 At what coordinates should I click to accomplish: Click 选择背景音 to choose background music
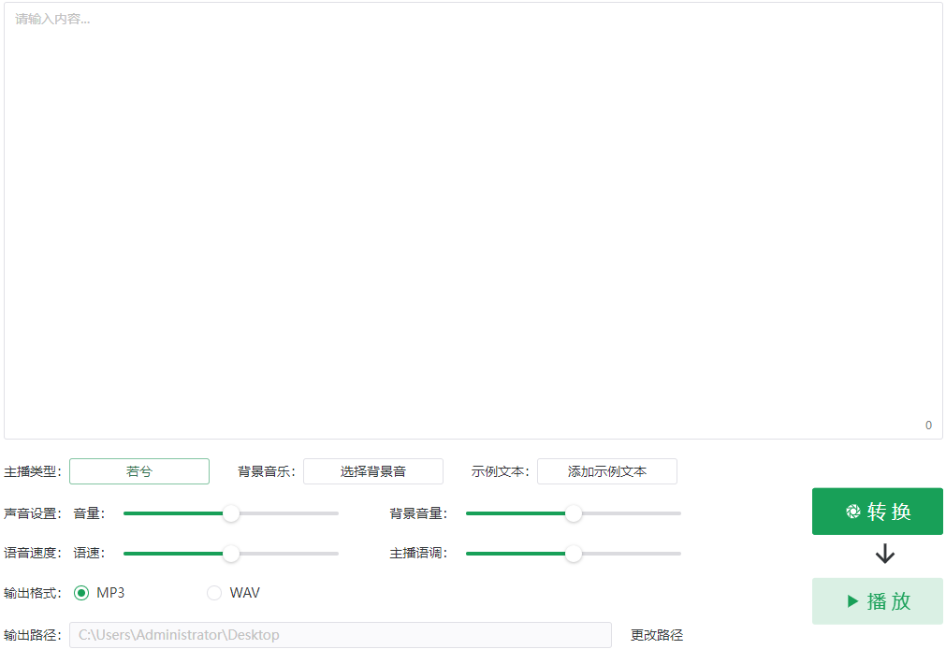click(372, 471)
